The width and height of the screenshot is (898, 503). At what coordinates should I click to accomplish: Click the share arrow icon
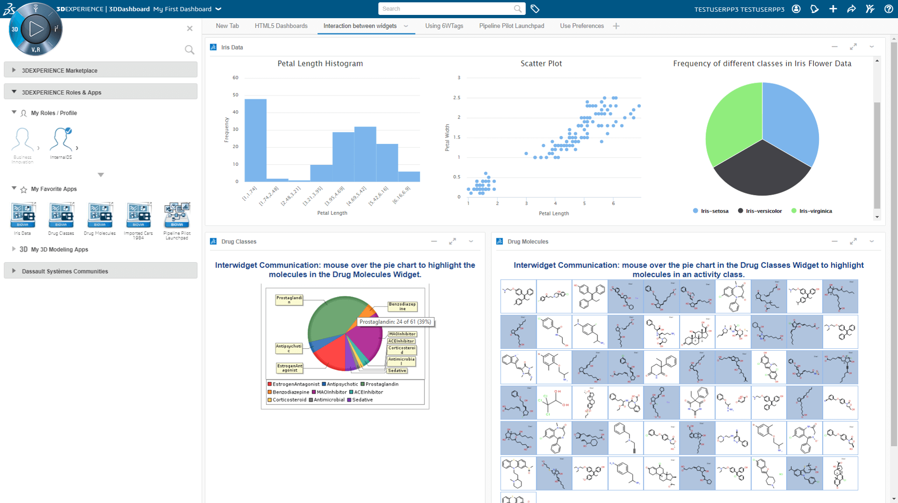[x=851, y=9]
